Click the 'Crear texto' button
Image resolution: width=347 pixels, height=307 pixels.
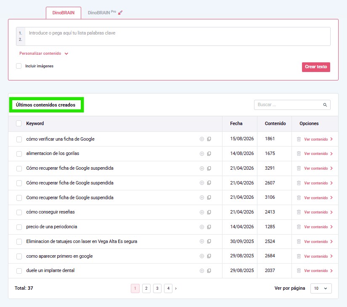click(316, 67)
